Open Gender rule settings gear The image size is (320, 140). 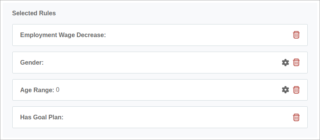pyautogui.click(x=285, y=62)
